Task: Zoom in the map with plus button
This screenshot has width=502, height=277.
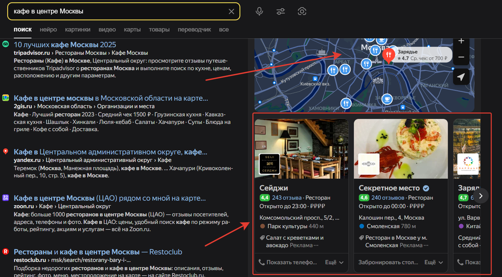Action: coord(461,41)
